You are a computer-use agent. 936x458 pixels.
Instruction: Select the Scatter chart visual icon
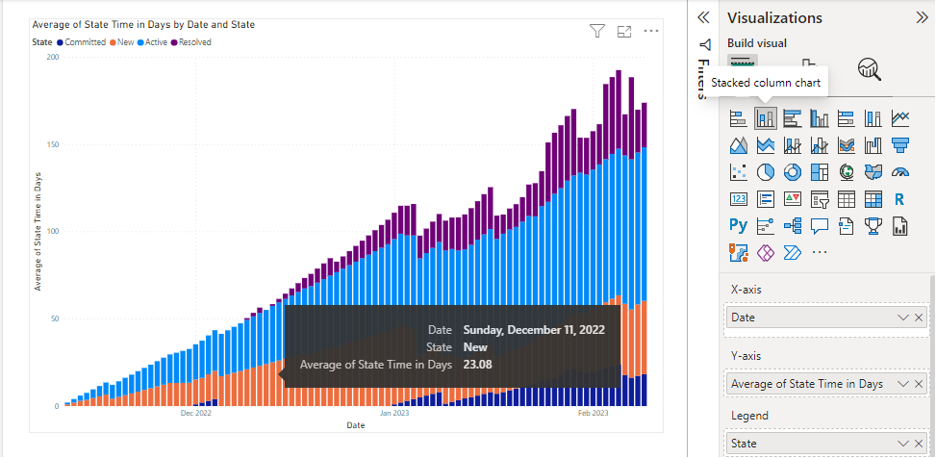[739, 172]
